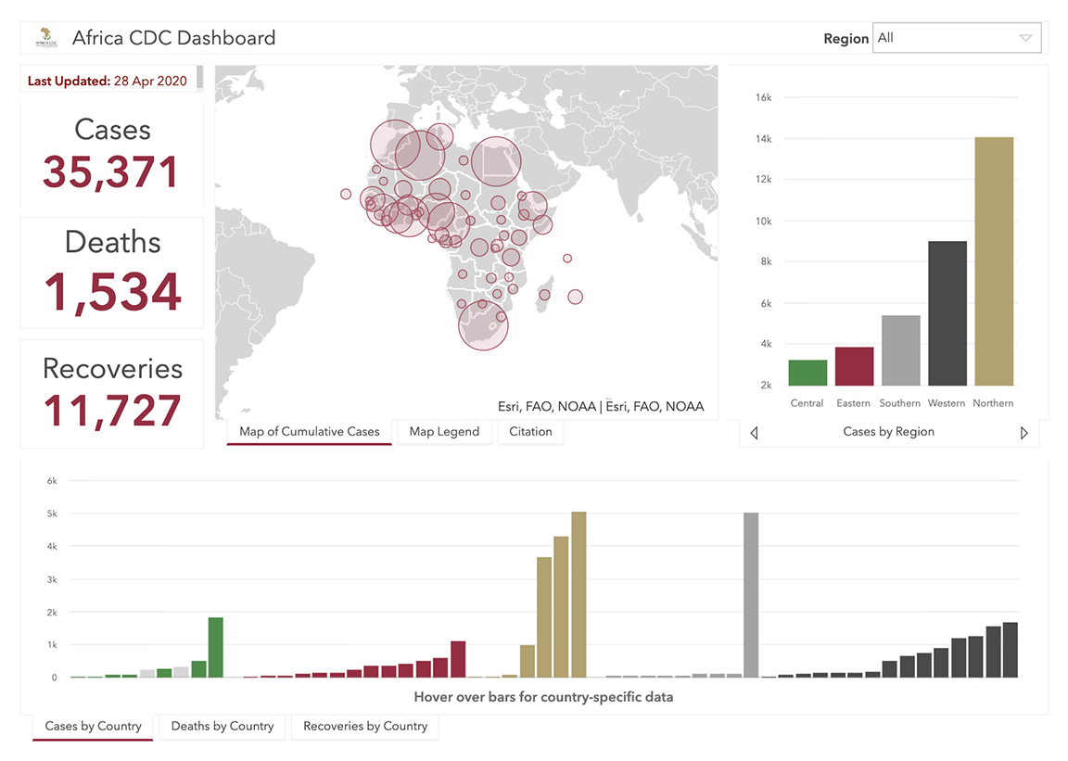Image resolution: width=1068 pixels, height=761 pixels.
Task: Click the Africa CDC logo icon
Action: coord(44,38)
